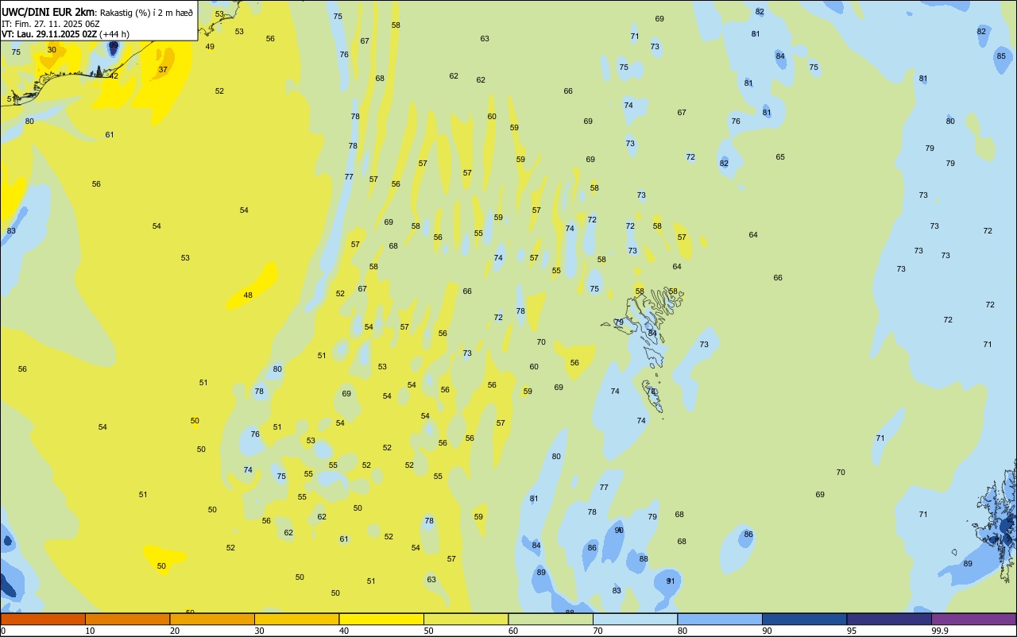Click the '95' legend tick label
The width and height of the screenshot is (1017, 637).
pos(852,631)
